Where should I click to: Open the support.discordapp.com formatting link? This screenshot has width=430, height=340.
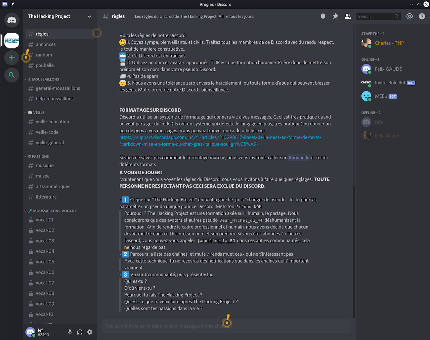click(x=220, y=141)
